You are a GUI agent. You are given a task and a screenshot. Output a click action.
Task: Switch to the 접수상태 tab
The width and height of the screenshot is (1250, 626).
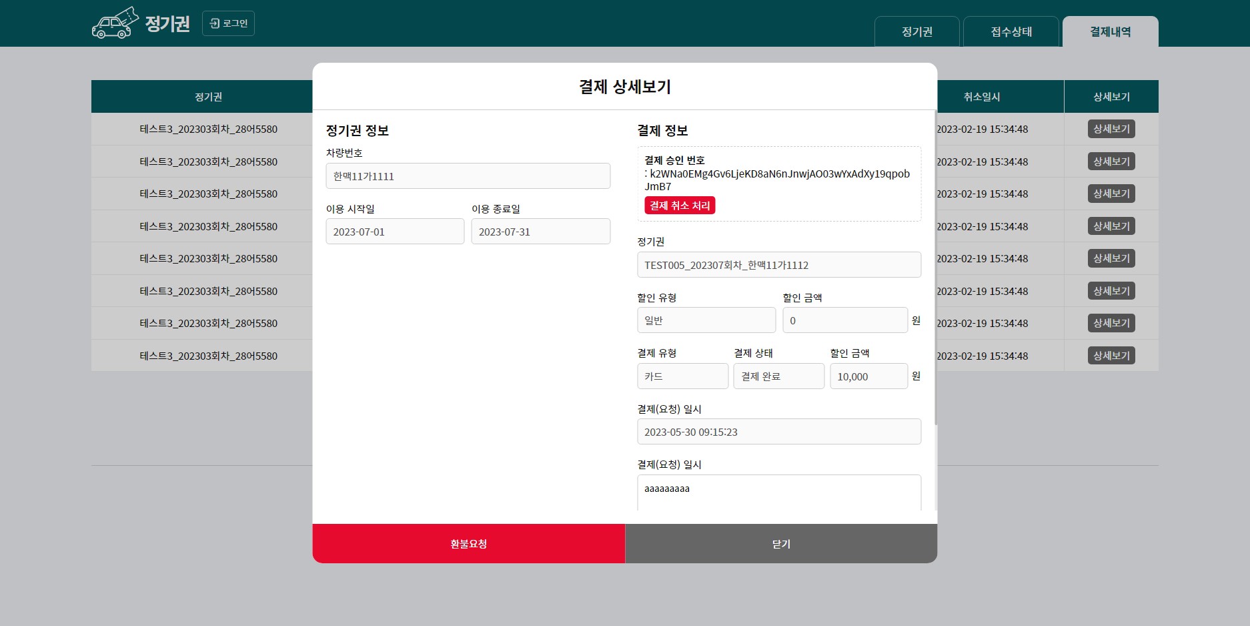[x=1011, y=31]
